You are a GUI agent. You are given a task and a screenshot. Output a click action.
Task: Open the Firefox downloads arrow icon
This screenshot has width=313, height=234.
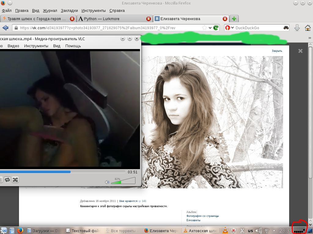click(297, 28)
